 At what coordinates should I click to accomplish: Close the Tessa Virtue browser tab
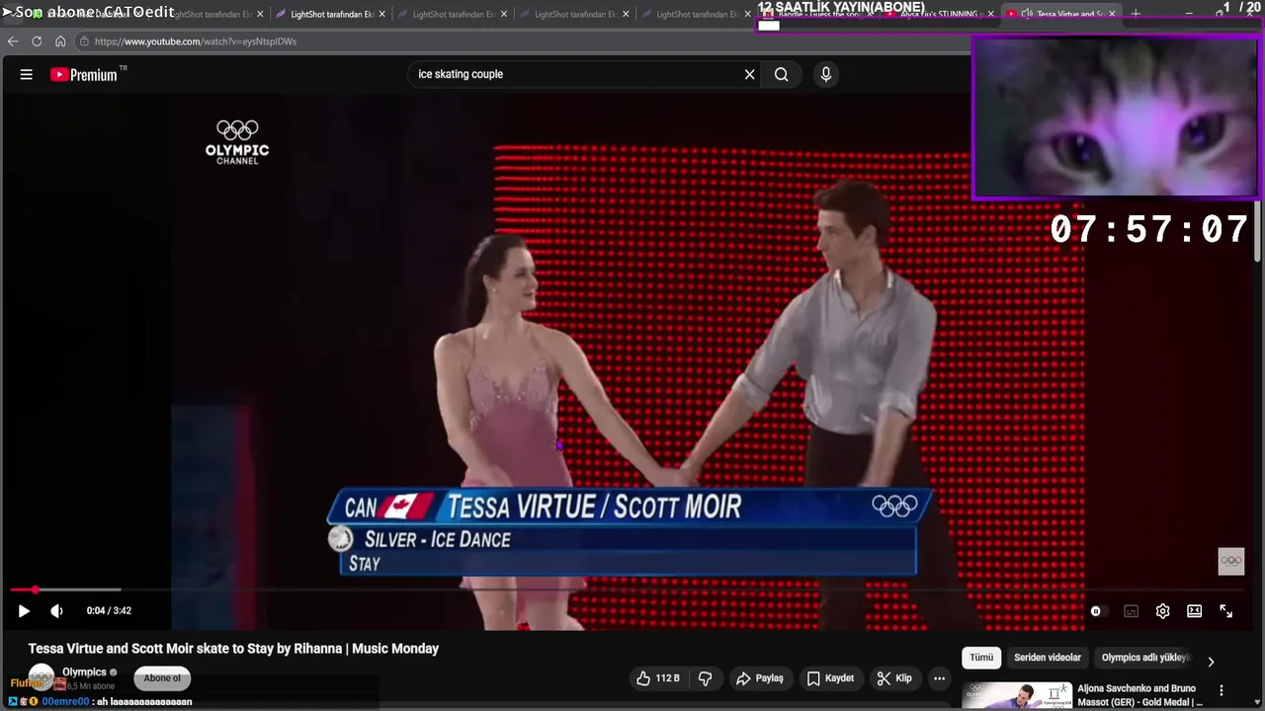click(1112, 14)
